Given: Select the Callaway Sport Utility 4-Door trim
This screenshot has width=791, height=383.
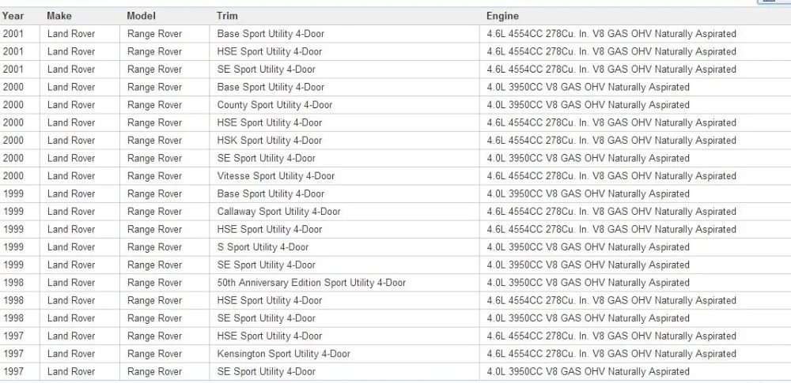Looking at the screenshot, I should [279, 212].
